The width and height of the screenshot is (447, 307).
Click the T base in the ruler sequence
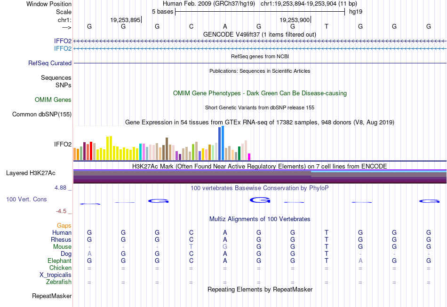(x=327, y=26)
